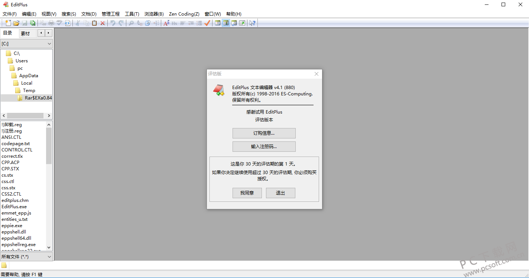Click the red X Delete icon

(103, 23)
